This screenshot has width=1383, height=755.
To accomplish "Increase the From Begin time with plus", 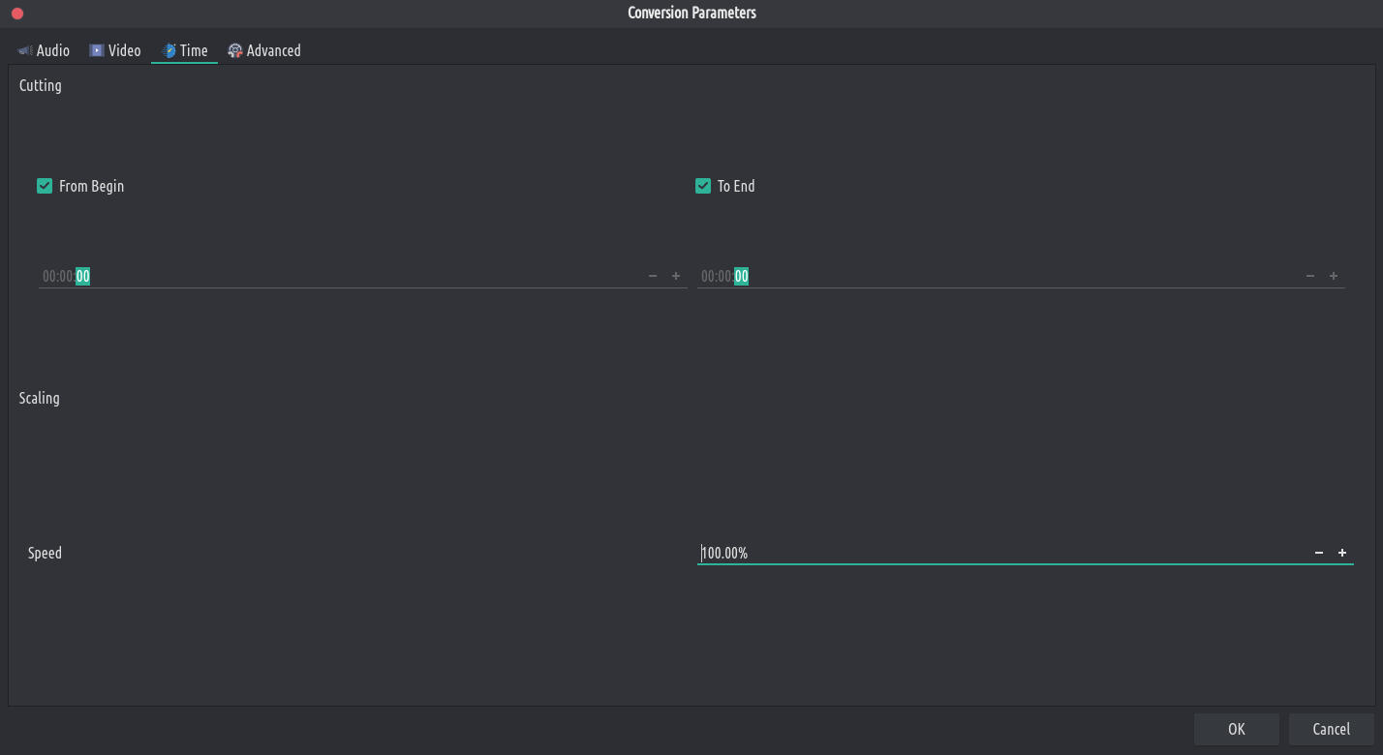I will click(x=676, y=277).
